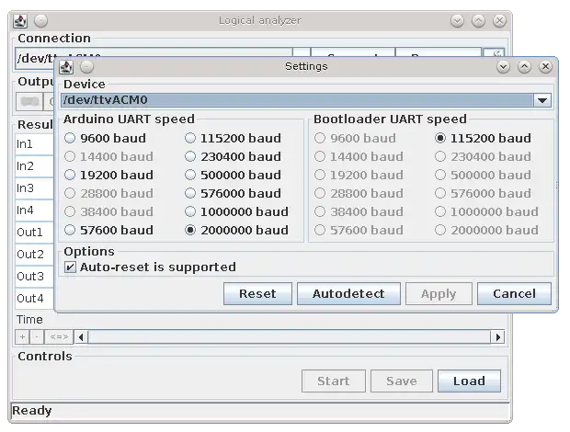
Task: Click the left arrow of the time scrollbar
Action: [x=82, y=337]
